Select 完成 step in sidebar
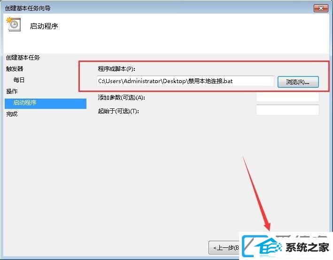This screenshot has height=260, width=333. [x=12, y=114]
